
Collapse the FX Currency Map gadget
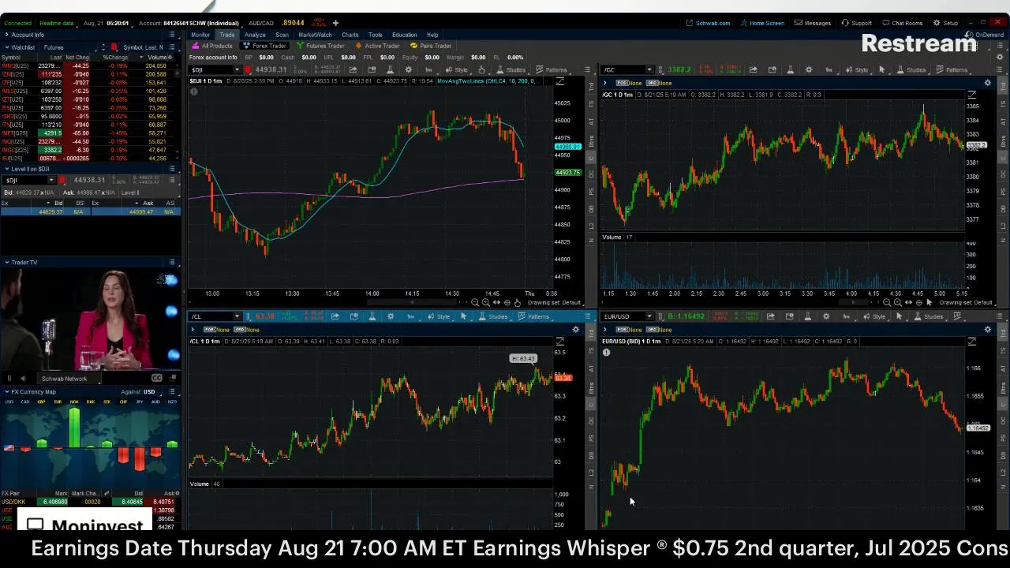[x=6, y=392]
